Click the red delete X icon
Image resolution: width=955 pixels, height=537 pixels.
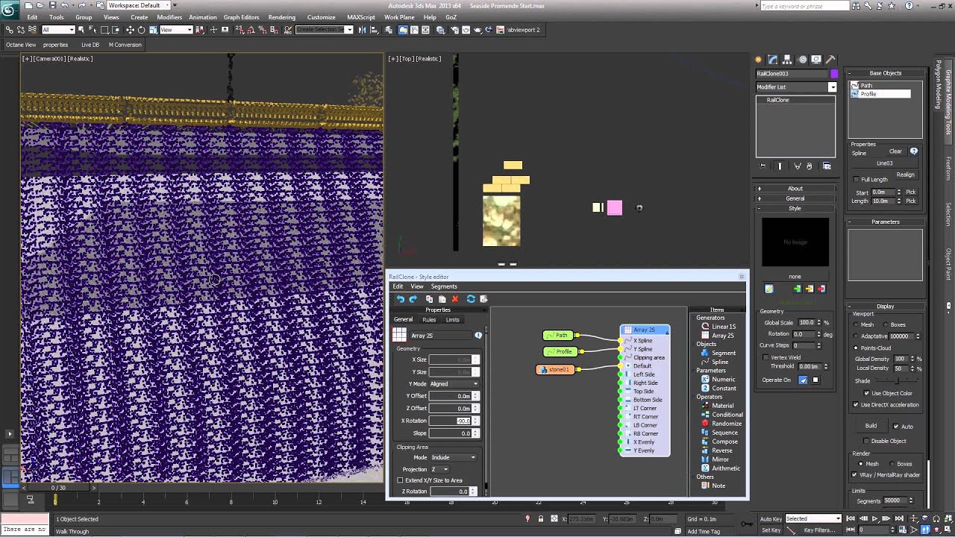coord(455,299)
